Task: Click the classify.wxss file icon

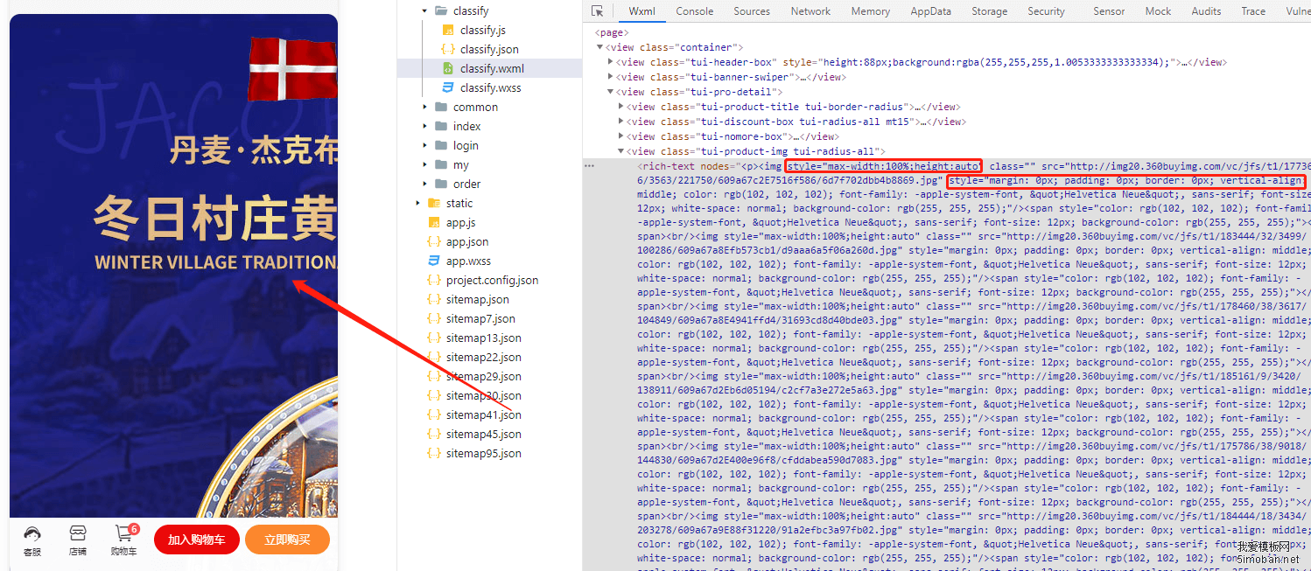Action: tap(447, 88)
